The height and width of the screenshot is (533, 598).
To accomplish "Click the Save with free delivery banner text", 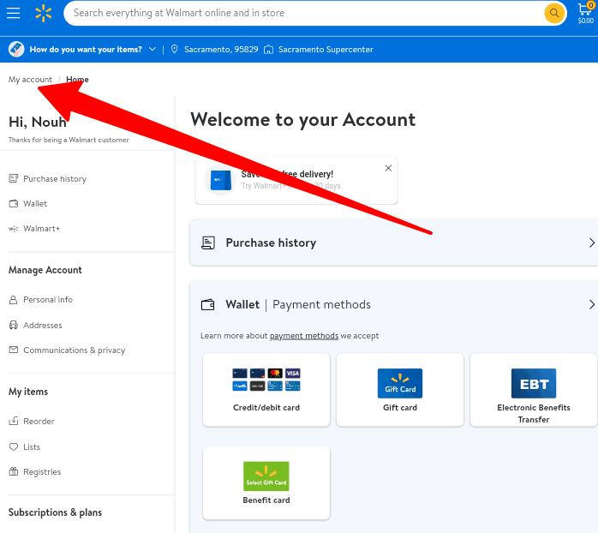I will coord(287,174).
